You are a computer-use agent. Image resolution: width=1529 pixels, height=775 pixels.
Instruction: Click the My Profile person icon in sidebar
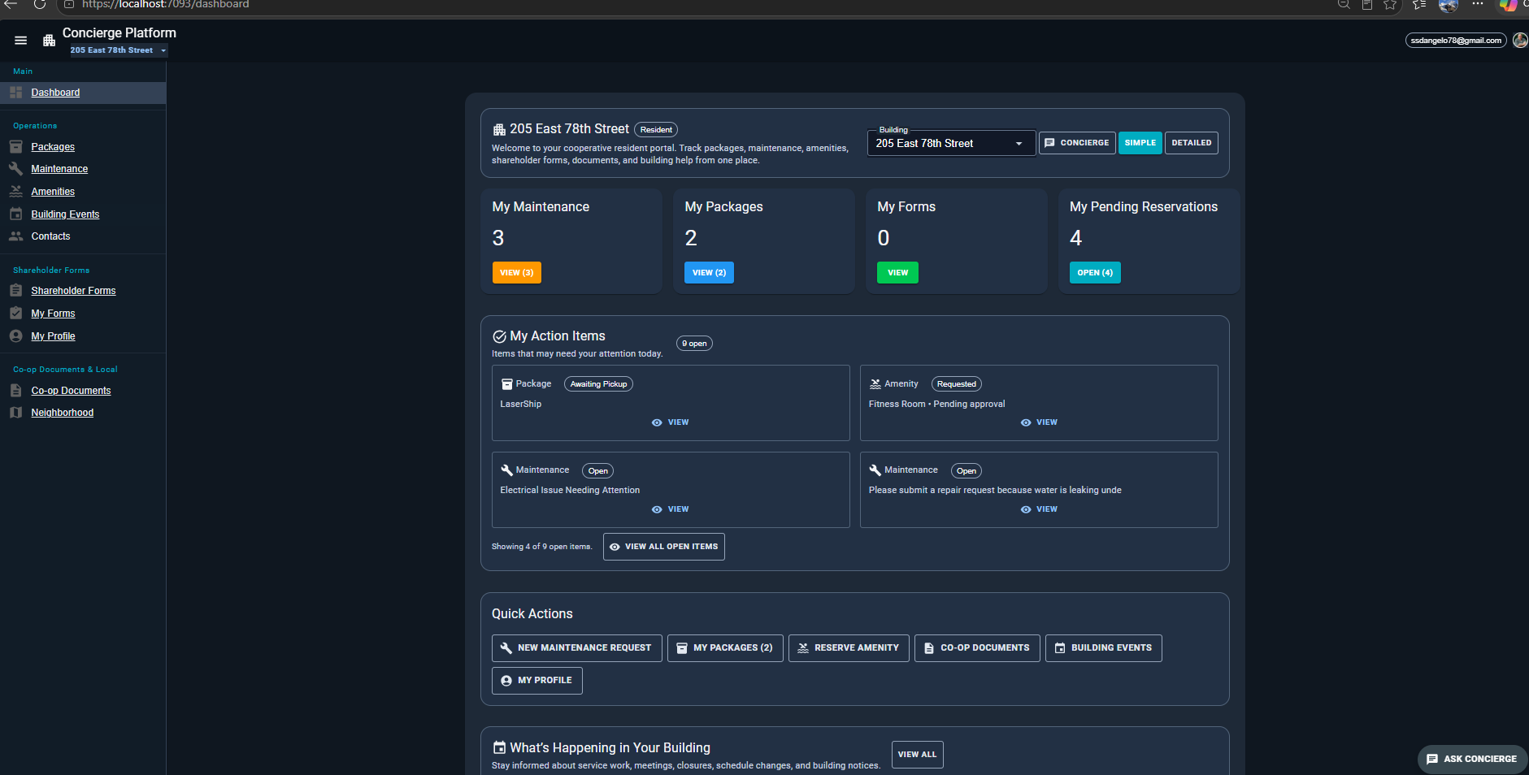pos(15,336)
